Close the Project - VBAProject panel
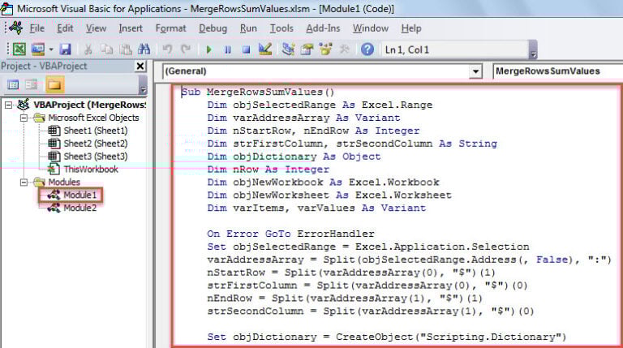This screenshot has height=348, width=623. (x=140, y=66)
